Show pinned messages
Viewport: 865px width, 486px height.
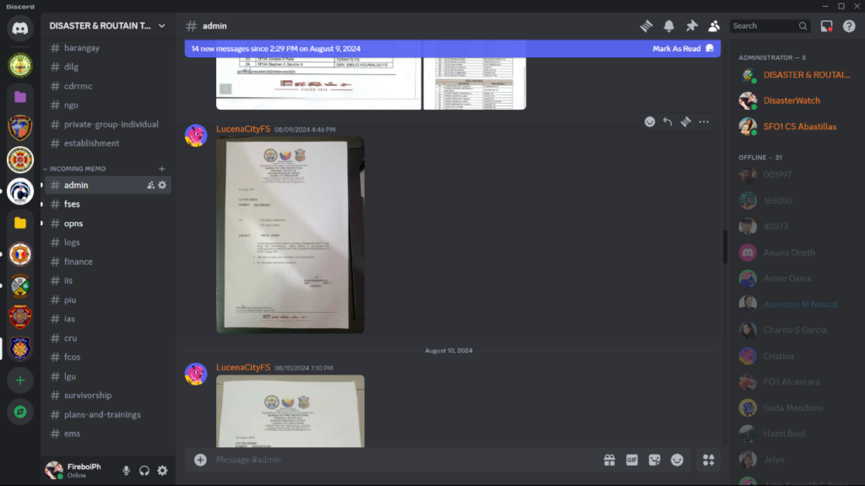click(691, 26)
